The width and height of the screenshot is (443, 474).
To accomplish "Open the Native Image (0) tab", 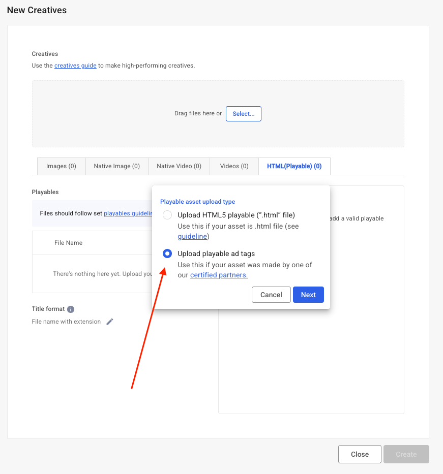I will click(116, 166).
